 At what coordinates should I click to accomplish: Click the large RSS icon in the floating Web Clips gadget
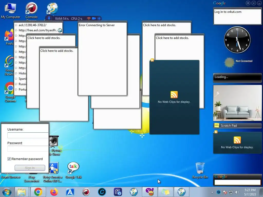tap(174, 95)
